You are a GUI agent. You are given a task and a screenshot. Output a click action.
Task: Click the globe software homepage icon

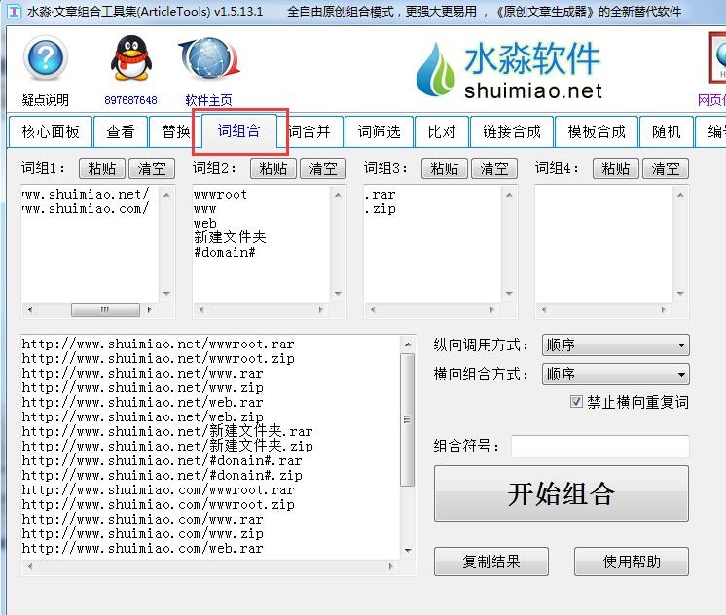pos(208,60)
